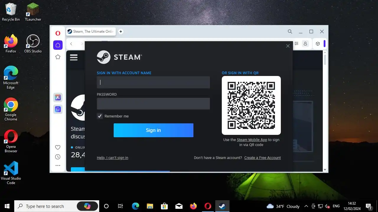The width and height of the screenshot is (378, 212).
Task: Select the Steam browser tab
Action: (x=91, y=32)
